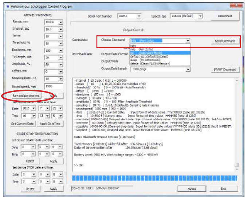
Task: Choose 'sleep (POWERDOWN)' from command list
Action: click(146, 60)
